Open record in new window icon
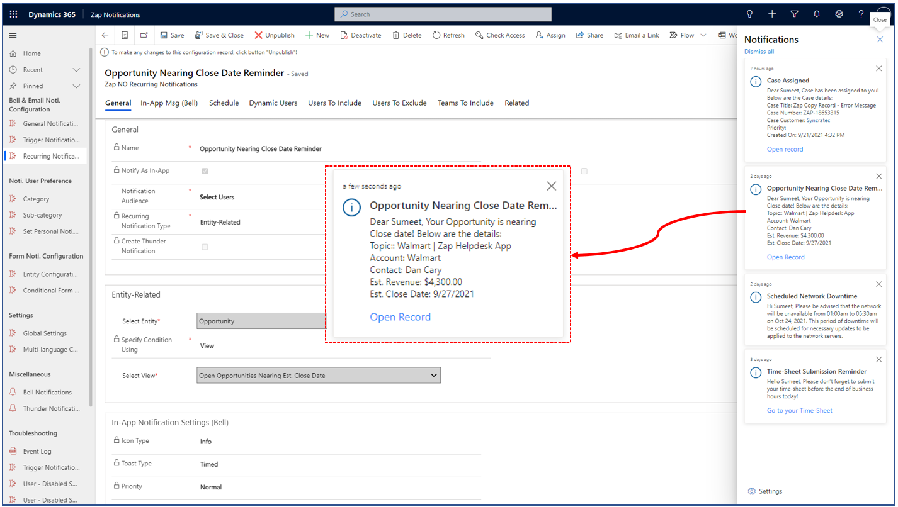898x507 pixels. tap(144, 35)
